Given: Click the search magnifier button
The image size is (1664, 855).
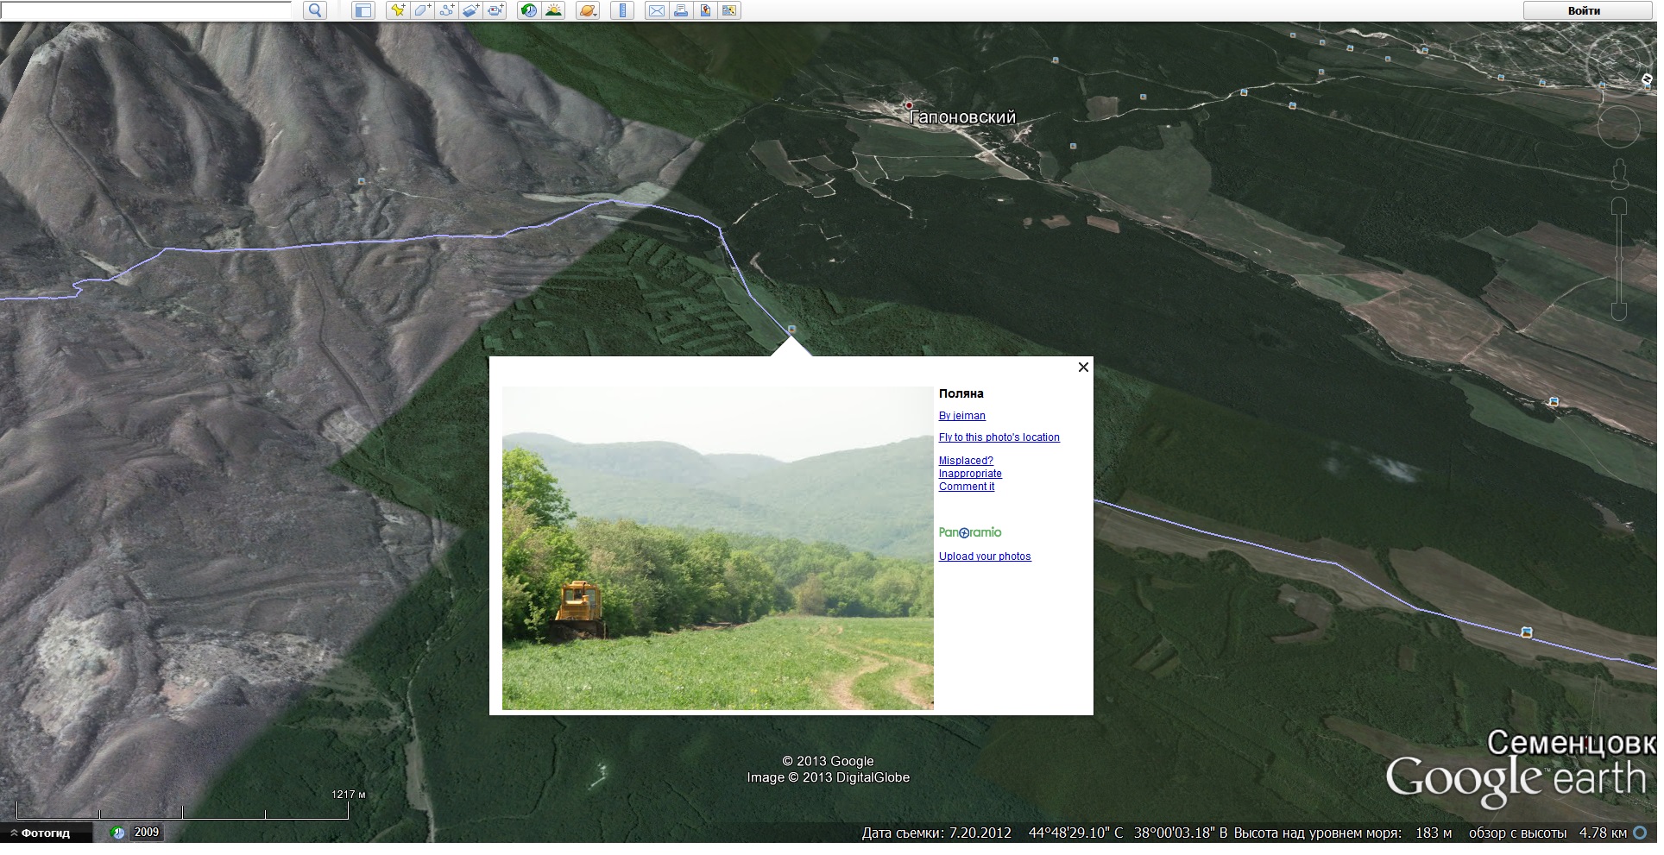Looking at the screenshot, I should [315, 10].
